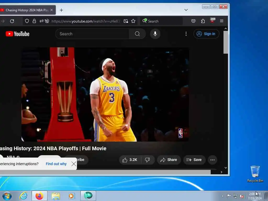Viewport: 268px width, 201px height.
Task: Show hidden tray icons arrow
Action: click(222, 196)
